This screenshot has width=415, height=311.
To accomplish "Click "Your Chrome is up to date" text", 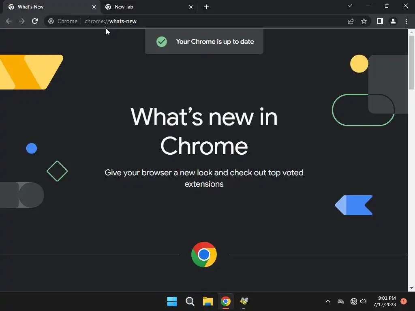I will pos(215,42).
